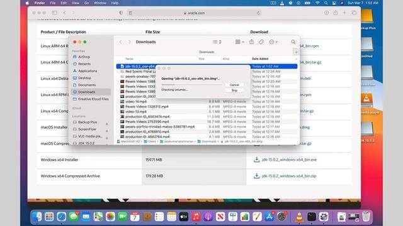This screenshot has width=403, height=226.
Task: Open Terminal from the Dock
Action: pyautogui.click(x=311, y=217)
